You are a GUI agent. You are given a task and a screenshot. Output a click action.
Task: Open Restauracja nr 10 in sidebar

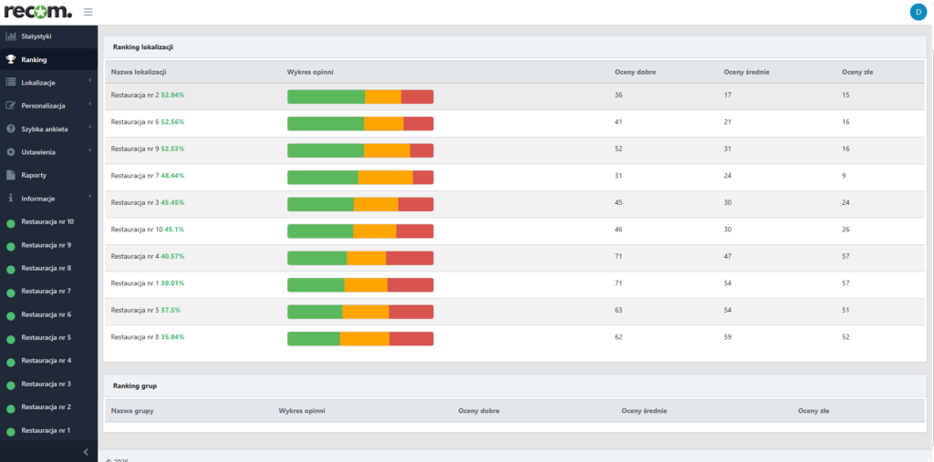click(x=47, y=222)
